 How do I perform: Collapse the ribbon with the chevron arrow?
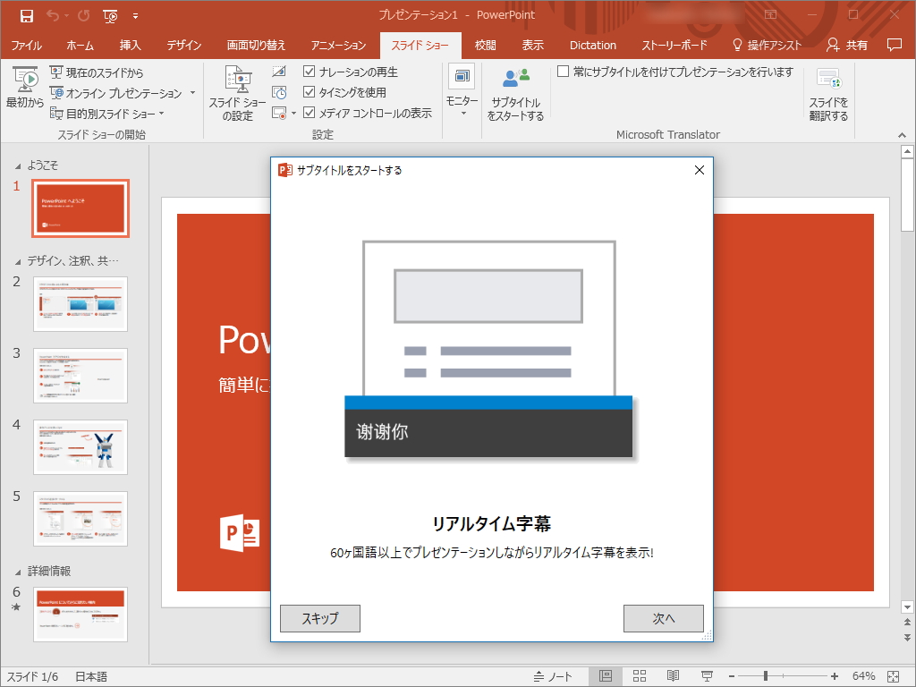(x=902, y=135)
